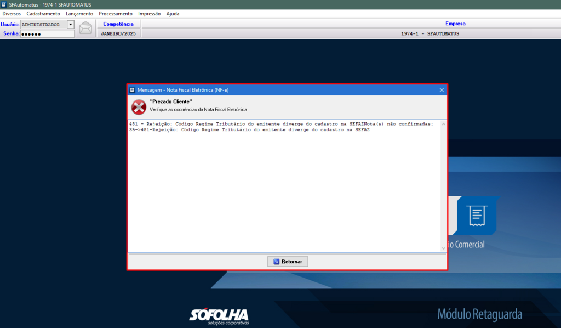Image resolution: width=561 pixels, height=328 pixels.
Task: Click the Senha password field
Action: click(47, 33)
